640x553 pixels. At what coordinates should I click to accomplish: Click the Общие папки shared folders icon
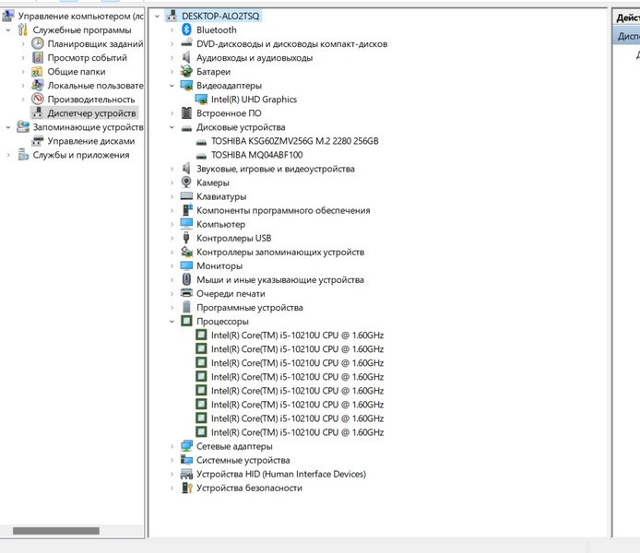[x=38, y=71]
